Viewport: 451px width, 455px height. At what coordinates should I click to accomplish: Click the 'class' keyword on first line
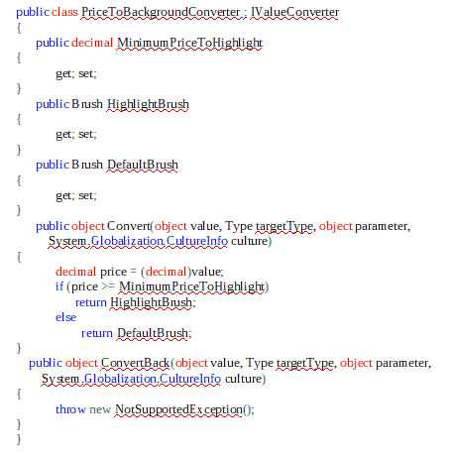coord(64,12)
